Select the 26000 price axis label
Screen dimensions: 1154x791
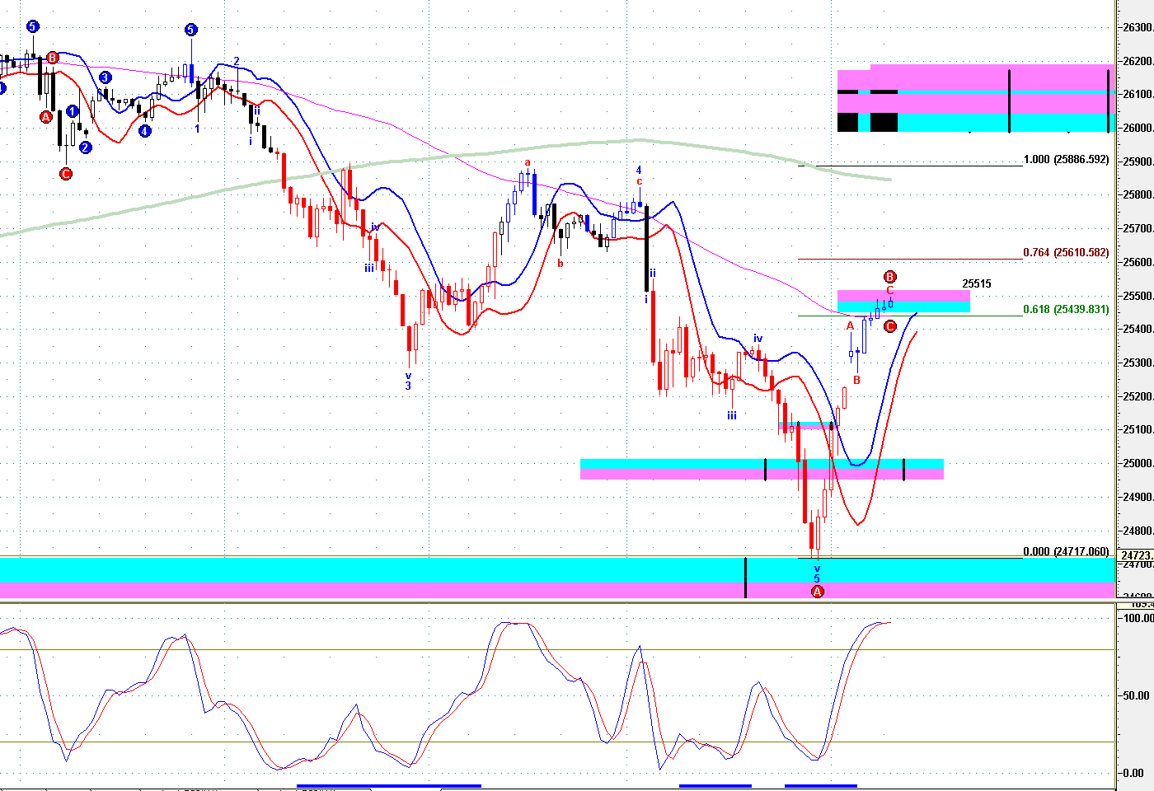(x=1138, y=128)
